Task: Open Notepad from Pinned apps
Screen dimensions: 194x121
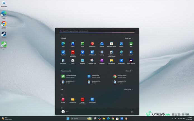Action: pyautogui.click(x=82, y=61)
